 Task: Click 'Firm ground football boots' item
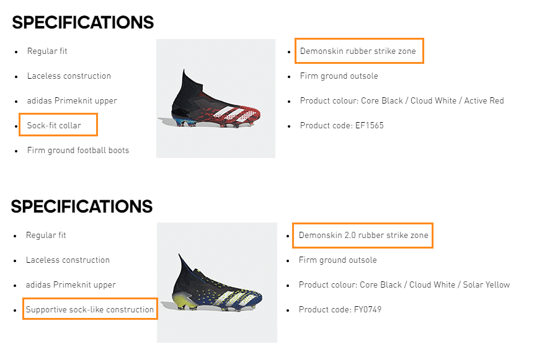(78, 150)
